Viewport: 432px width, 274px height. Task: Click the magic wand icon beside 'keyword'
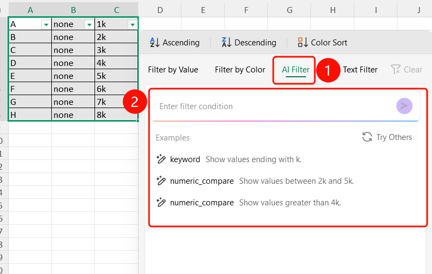pyautogui.click(x=161, y=159)
